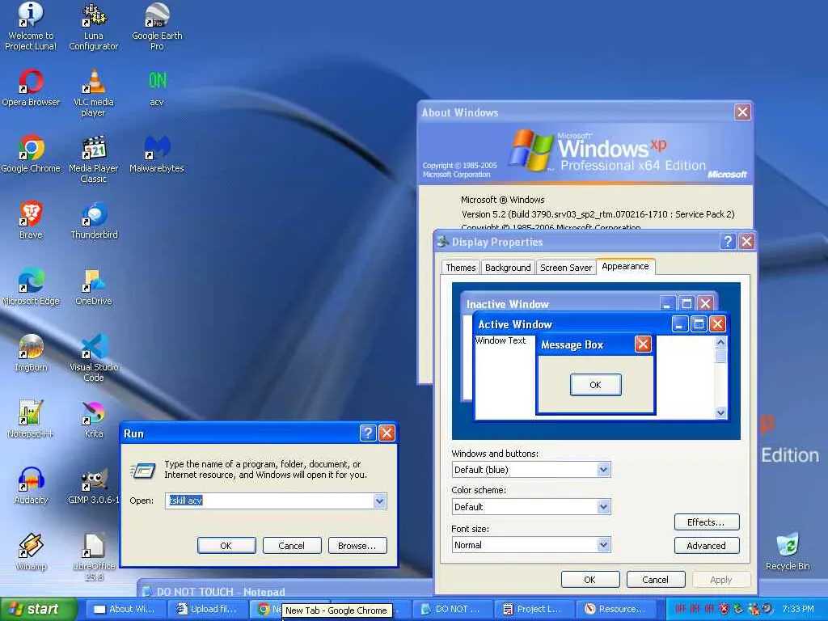Select the LibreOffice 25.8 icon
The height and width of the screenshot is (621, 828).
[94, 556]
